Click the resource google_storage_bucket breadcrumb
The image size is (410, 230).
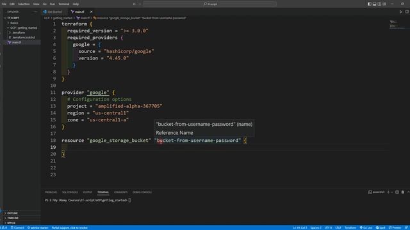tap(140, 18)
